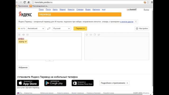Image resolution: width=169 pixels, height=95 pixels.
Task: Copy the translation with the copy icon
Action: click(x=95, y=35)
